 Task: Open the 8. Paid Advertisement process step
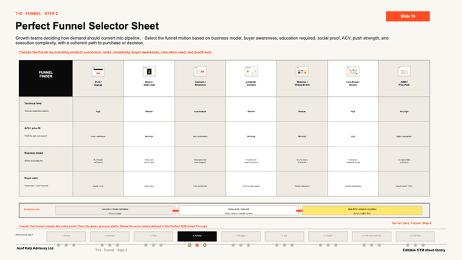(x=372, y=236)
